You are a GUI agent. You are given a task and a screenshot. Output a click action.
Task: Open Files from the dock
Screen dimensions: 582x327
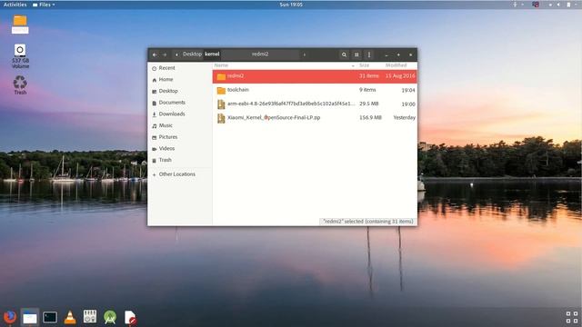pyautogui.click(x=30, y=317)
